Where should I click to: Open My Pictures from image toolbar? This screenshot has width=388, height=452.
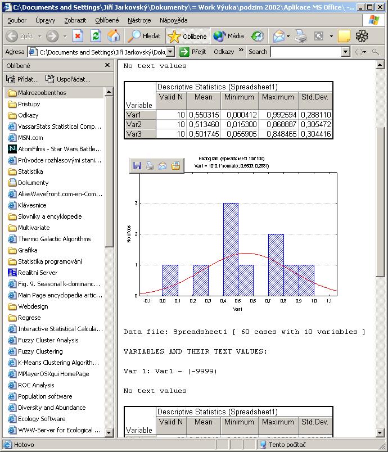pyautogui.click(x=175, y=166)
